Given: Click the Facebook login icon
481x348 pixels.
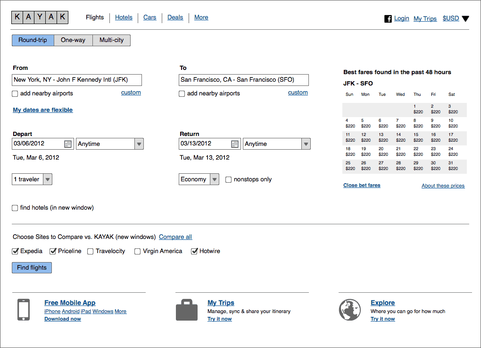Looking at the screenshot, I should click(x=388, y=19).
